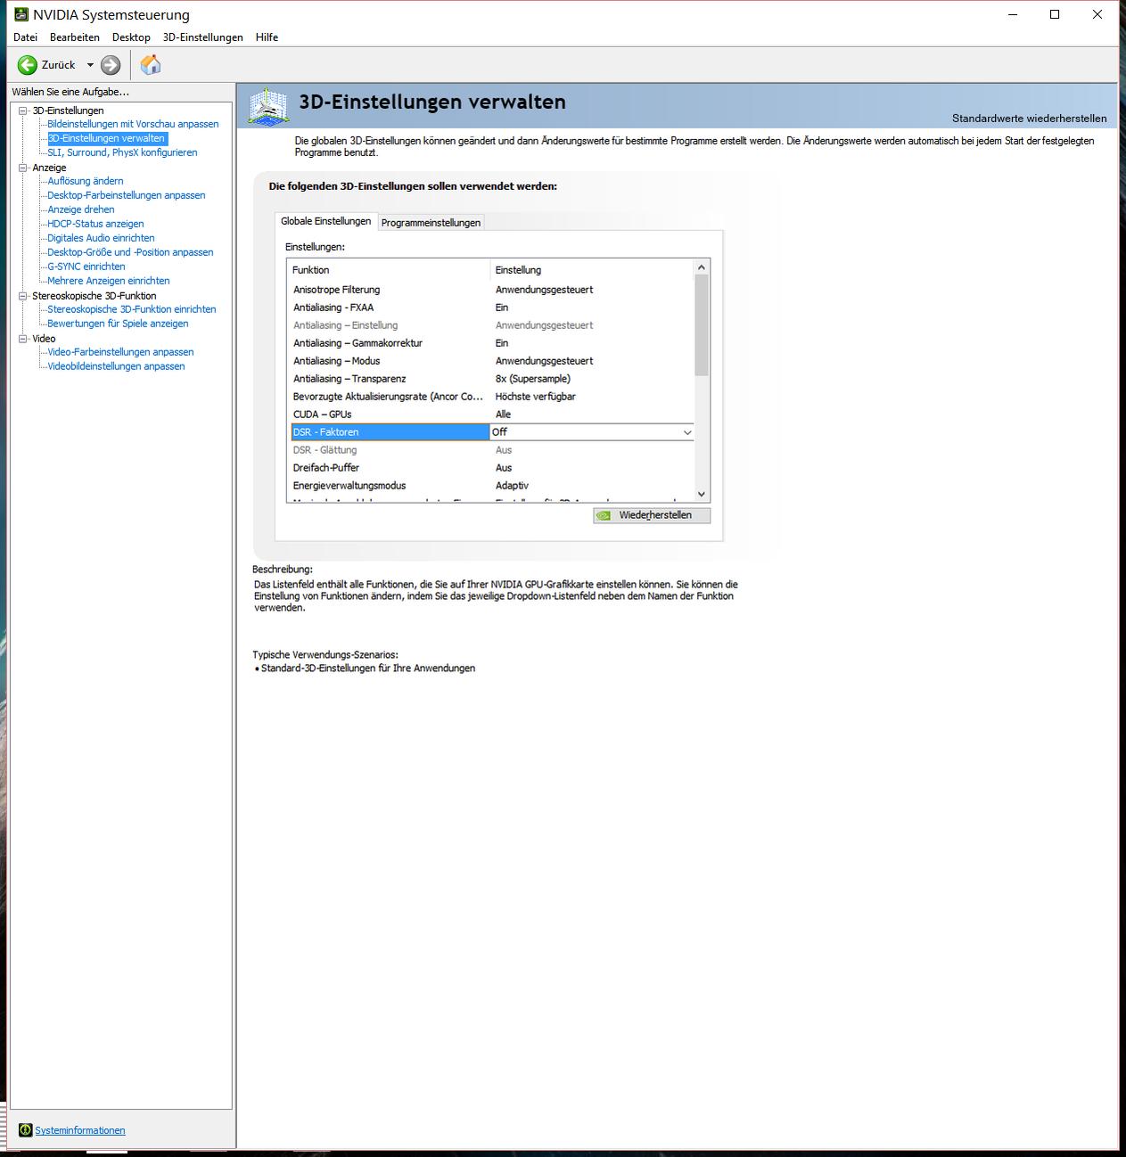1126x1157 pixels.
Task: Click the Höchste verfügbar setting value
Action: click(536, 397)
